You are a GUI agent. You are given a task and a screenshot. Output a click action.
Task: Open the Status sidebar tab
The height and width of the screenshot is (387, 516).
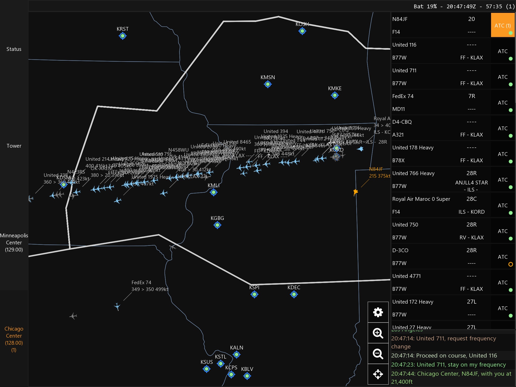point(14,49)
